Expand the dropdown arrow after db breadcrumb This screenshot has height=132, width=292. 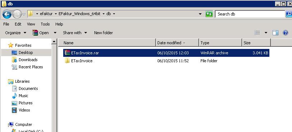coord(114,14)
